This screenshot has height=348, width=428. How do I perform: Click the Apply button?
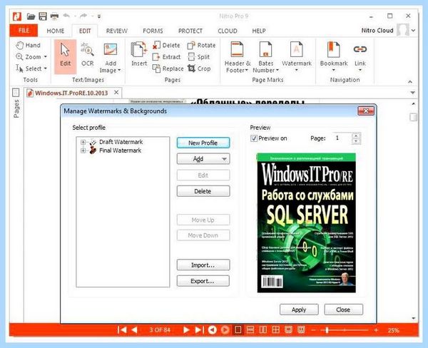pyautogui.click(x=299, y=309)
